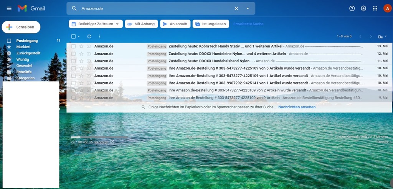Select the DDOXX Hundehalsband email checkbox

pyautogui.click(x=73, y=61)
